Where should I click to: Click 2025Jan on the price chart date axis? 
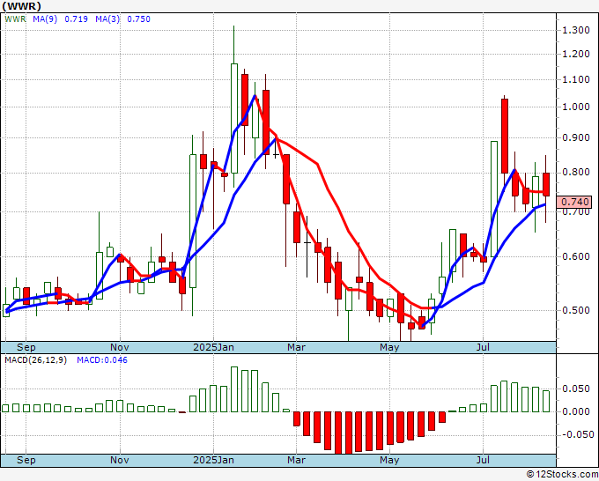(213, 347)
